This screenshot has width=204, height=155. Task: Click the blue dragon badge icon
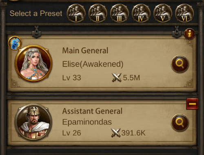pos(15,43)
